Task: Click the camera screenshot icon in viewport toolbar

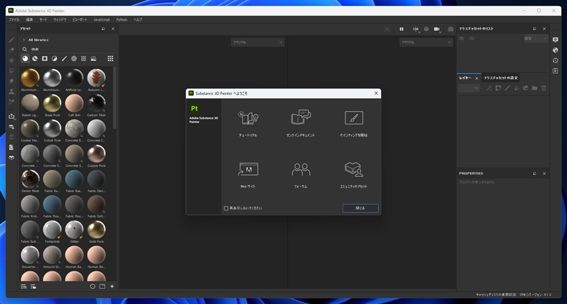Action: pos(450,29)
